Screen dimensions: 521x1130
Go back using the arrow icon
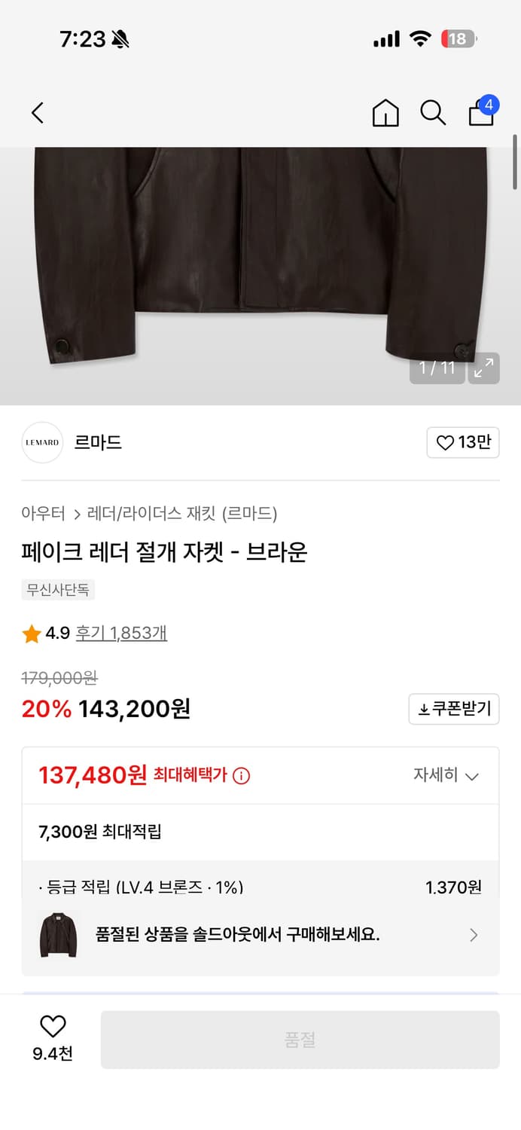point(38,112)
